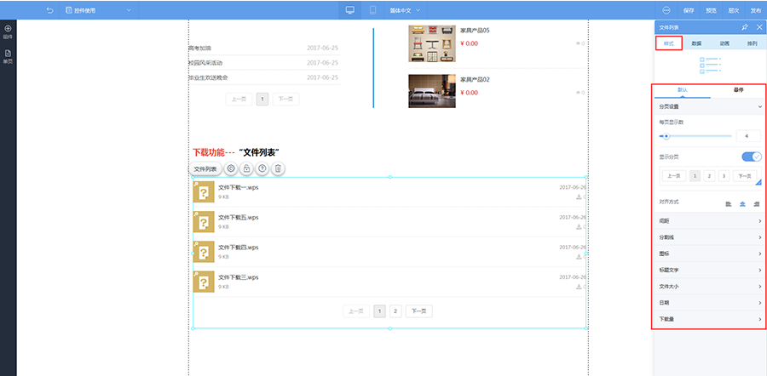The width and height of the screenshot is (767, 376).
Task: Click the lock icon on widget toolbar
Action: 247,168
